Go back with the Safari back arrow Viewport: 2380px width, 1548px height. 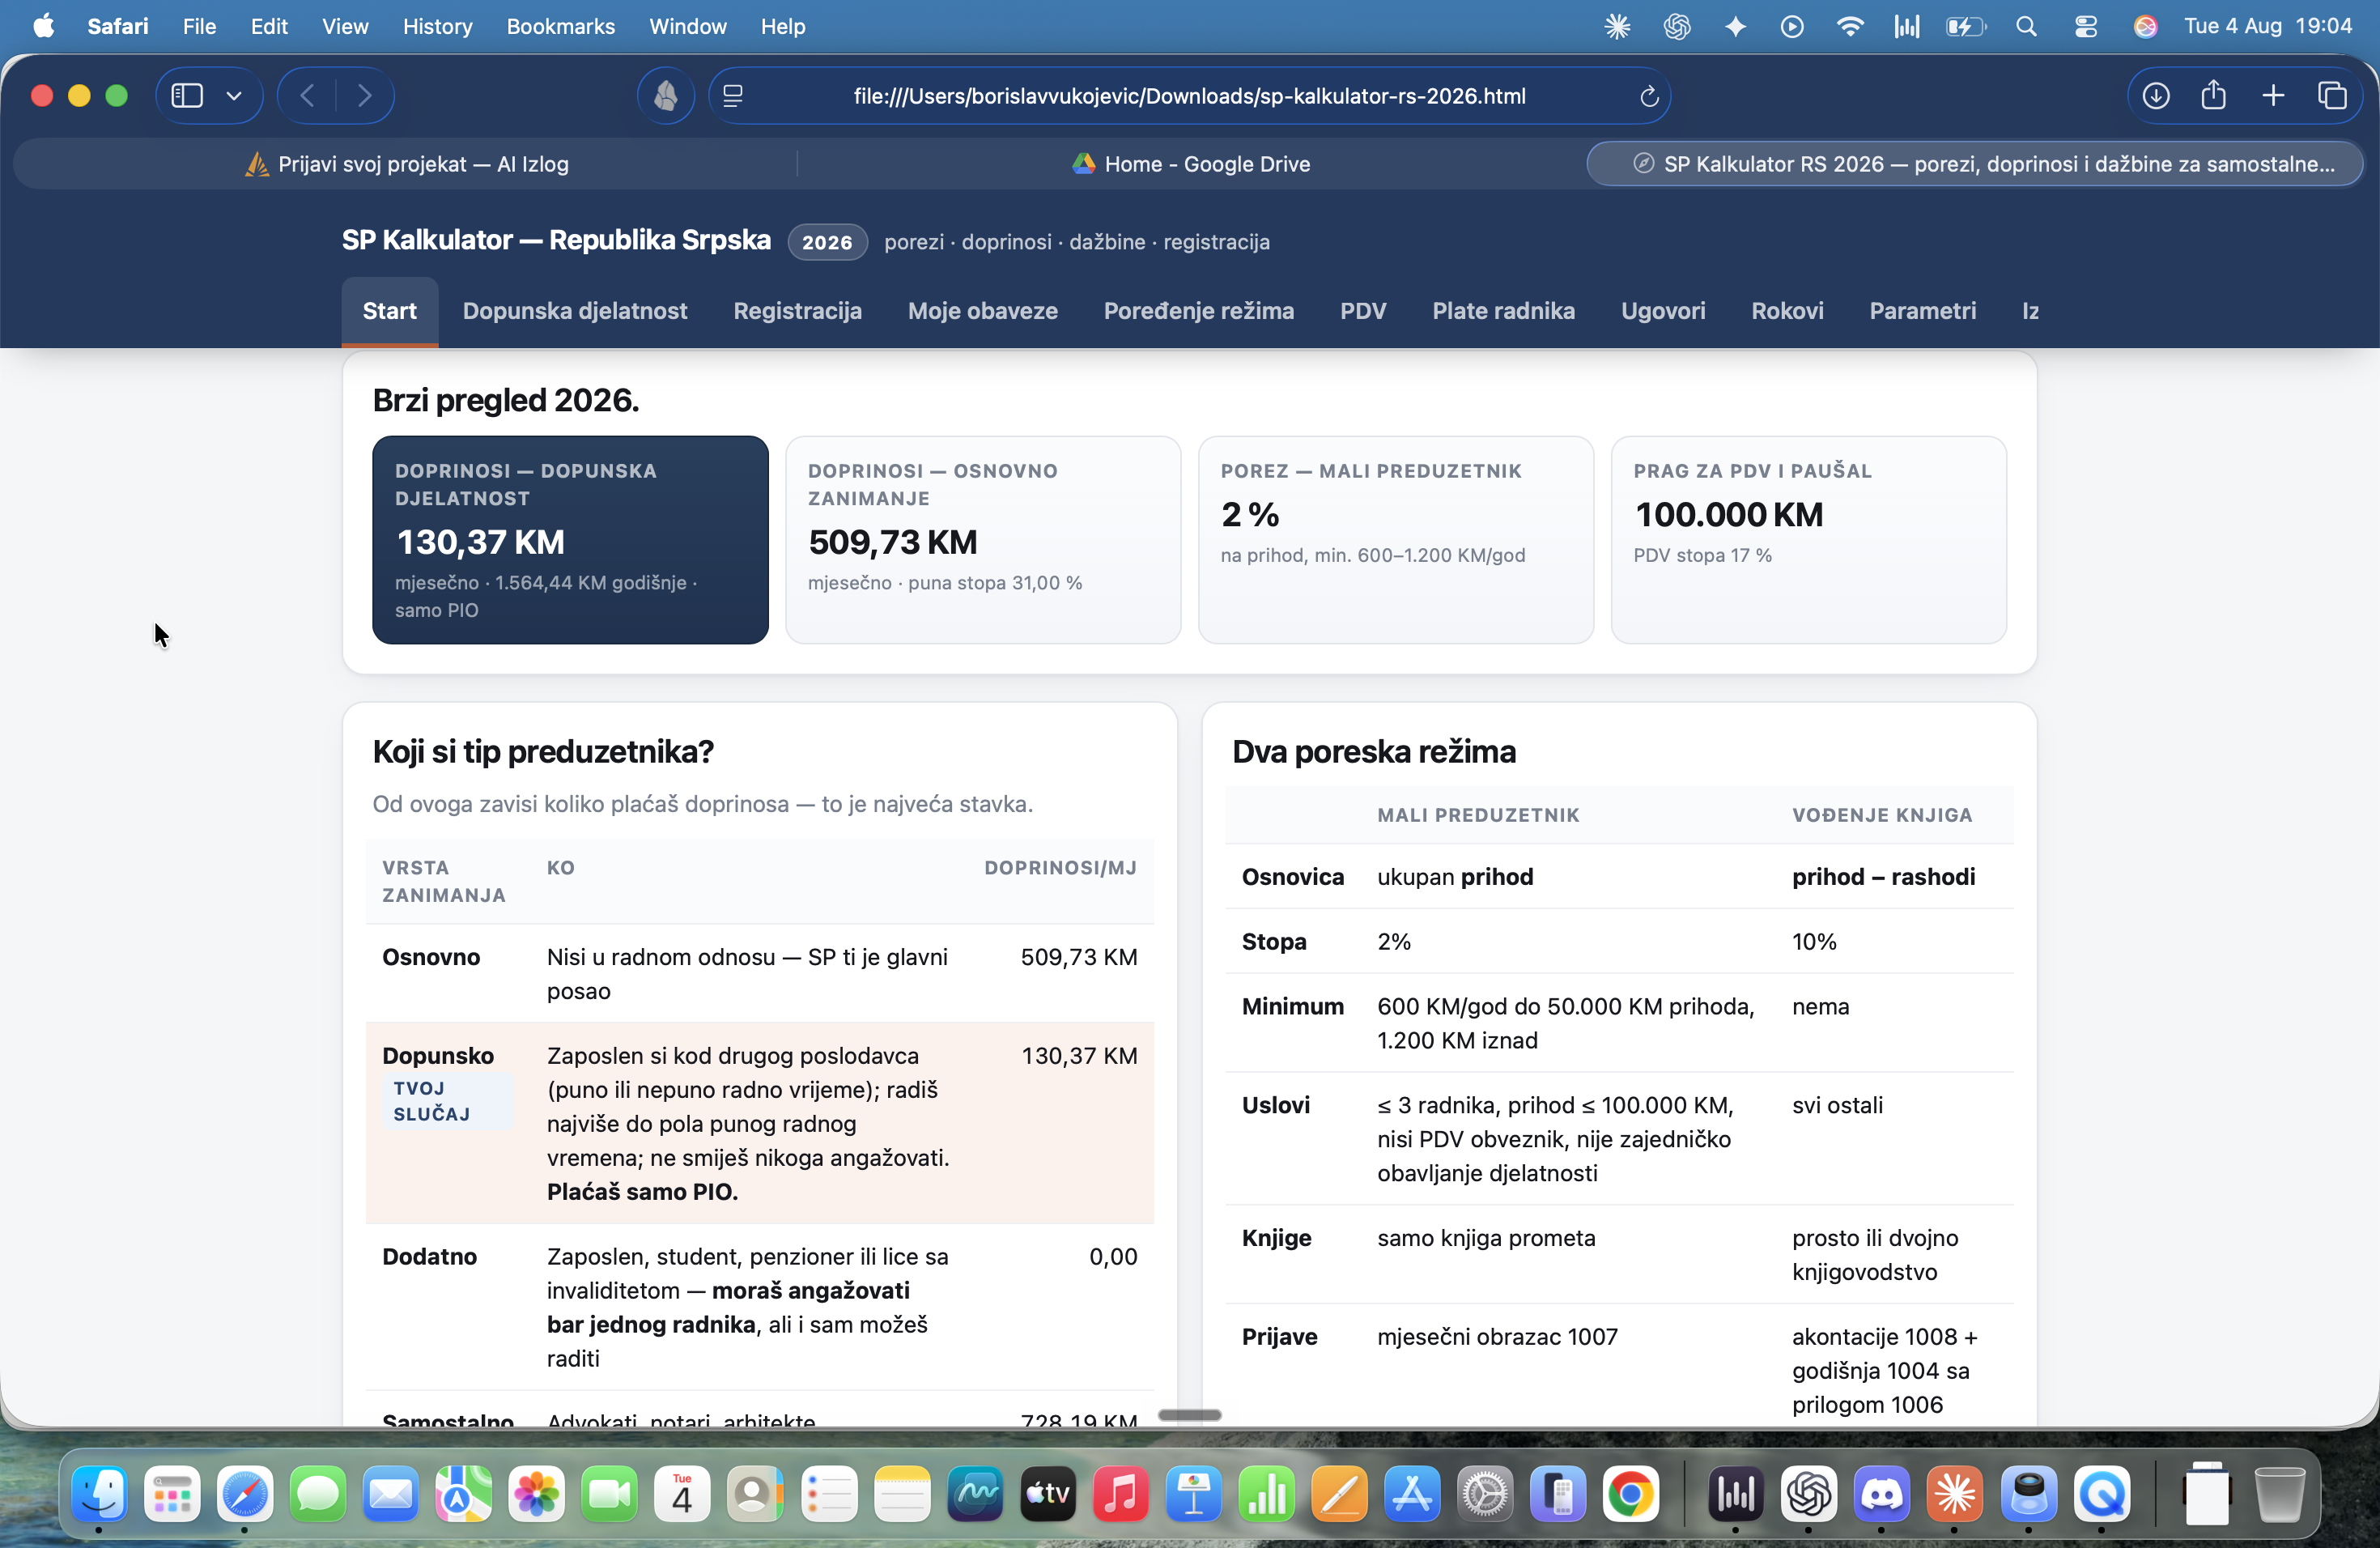point(308,96)
